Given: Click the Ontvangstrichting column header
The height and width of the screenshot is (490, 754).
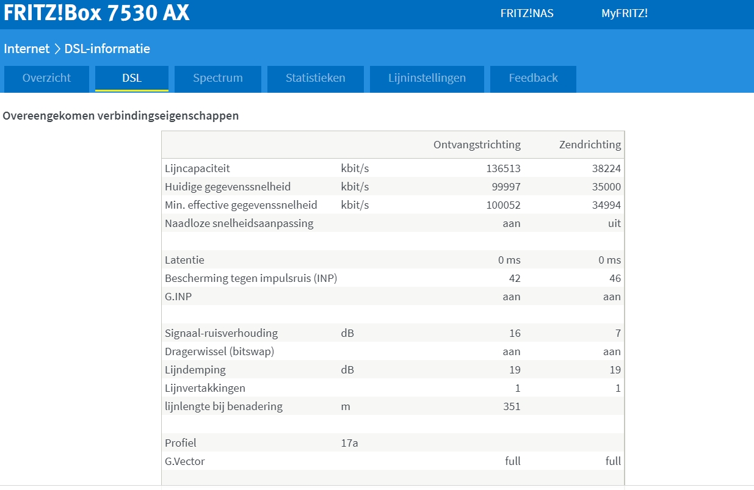Looking at the screenshot, I should pyautogui.click(x=477, y=145).
